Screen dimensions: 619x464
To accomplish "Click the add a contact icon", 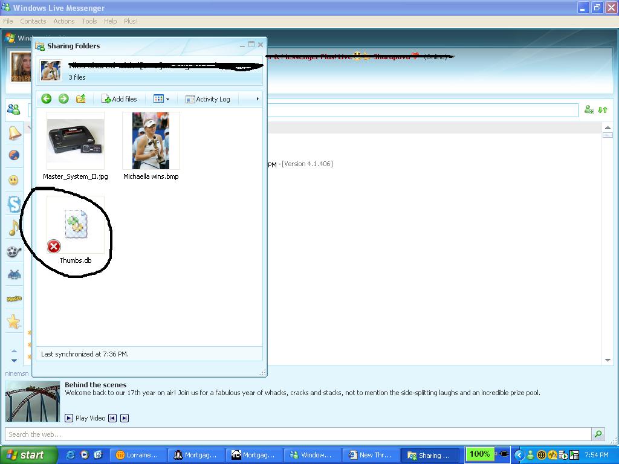I will [589, 110].
